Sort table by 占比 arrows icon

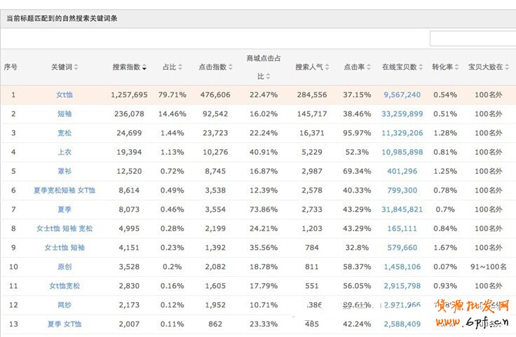180,68
